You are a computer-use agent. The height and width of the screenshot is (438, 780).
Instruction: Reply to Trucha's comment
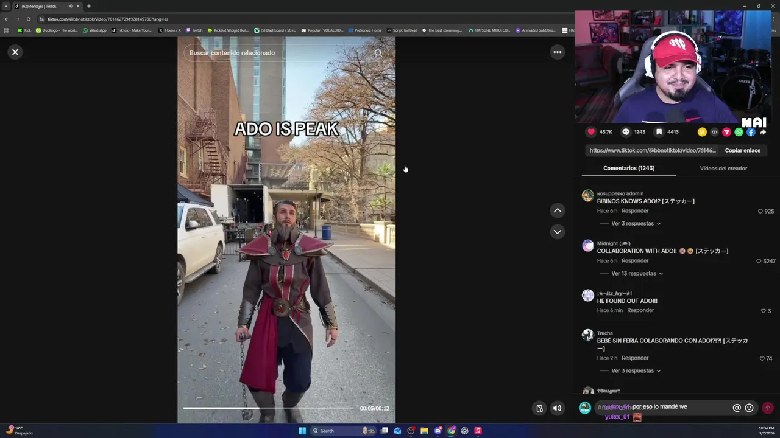(635, 358)
